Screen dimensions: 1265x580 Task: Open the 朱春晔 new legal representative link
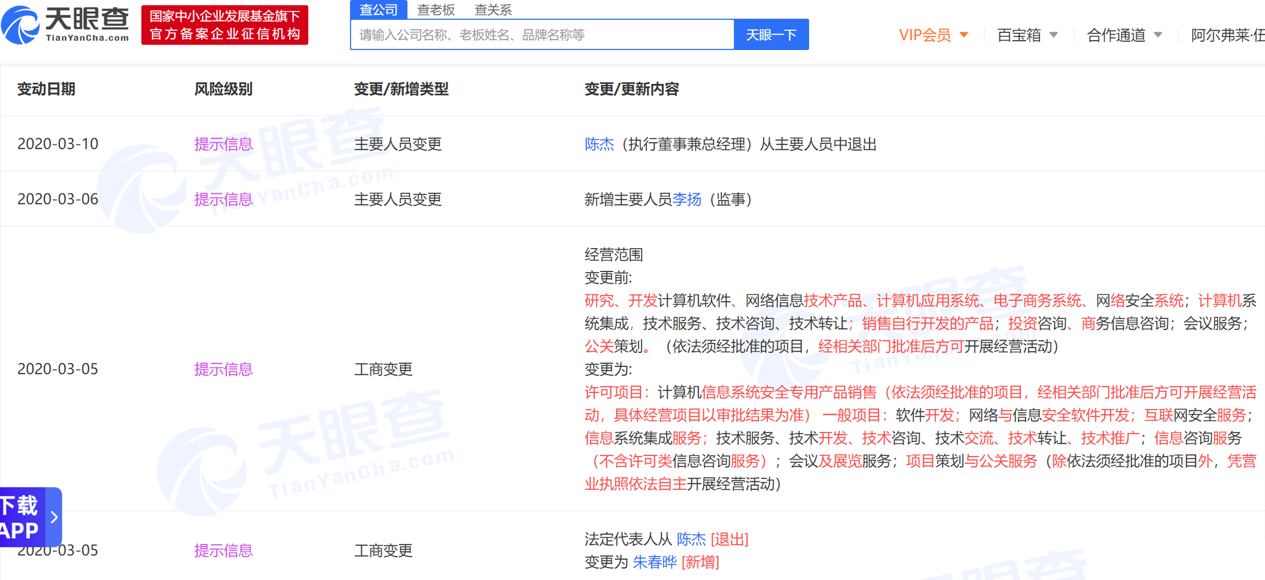[x=655, y=562]
